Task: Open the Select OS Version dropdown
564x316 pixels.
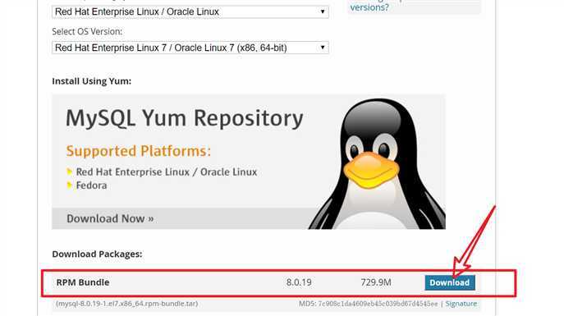Action: (x=190, y=48)
